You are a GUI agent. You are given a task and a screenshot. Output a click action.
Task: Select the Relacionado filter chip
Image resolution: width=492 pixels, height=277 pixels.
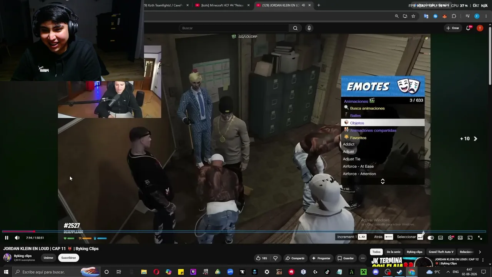(x=467, y=252)
